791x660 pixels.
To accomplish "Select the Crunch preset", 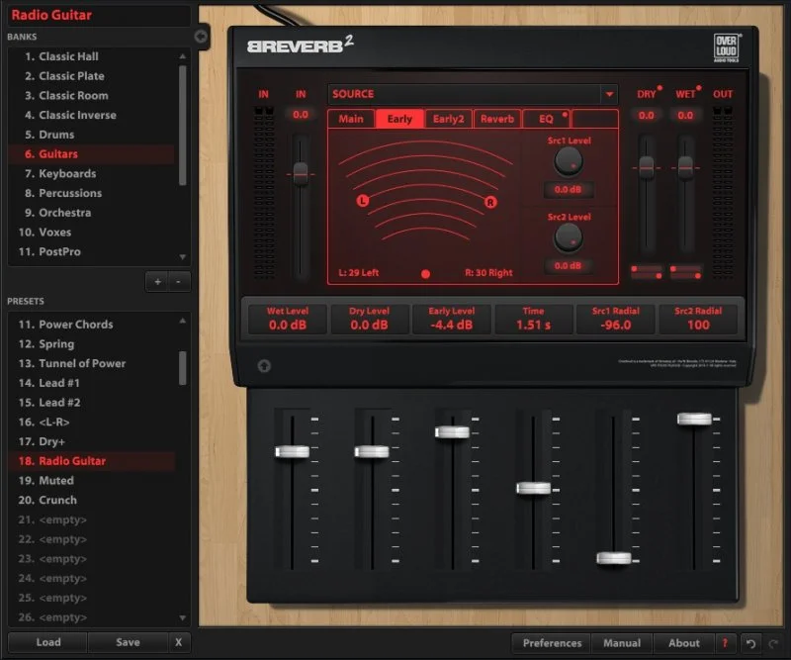I will click(92, 500).
